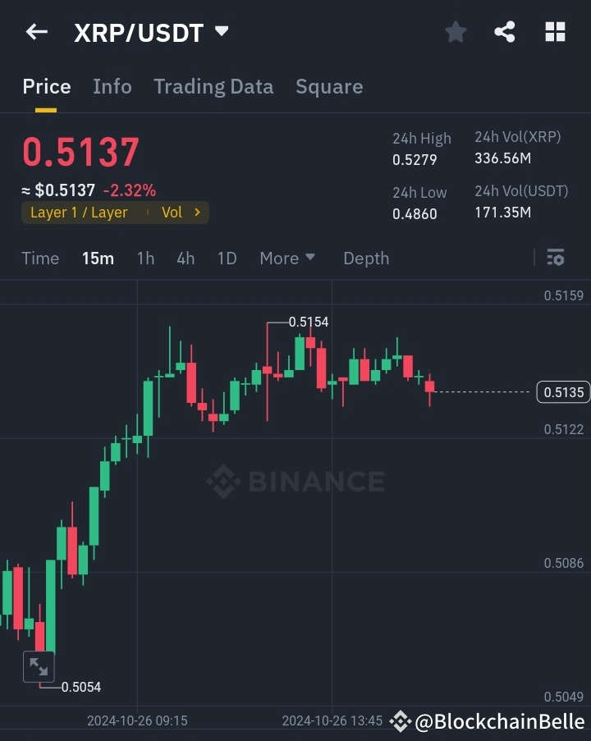Open the Layer 1 / Layer tag

78,212
